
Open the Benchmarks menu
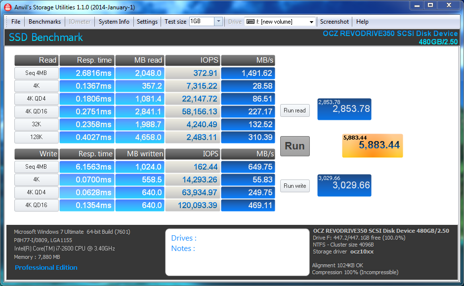[x=44, y=22]
